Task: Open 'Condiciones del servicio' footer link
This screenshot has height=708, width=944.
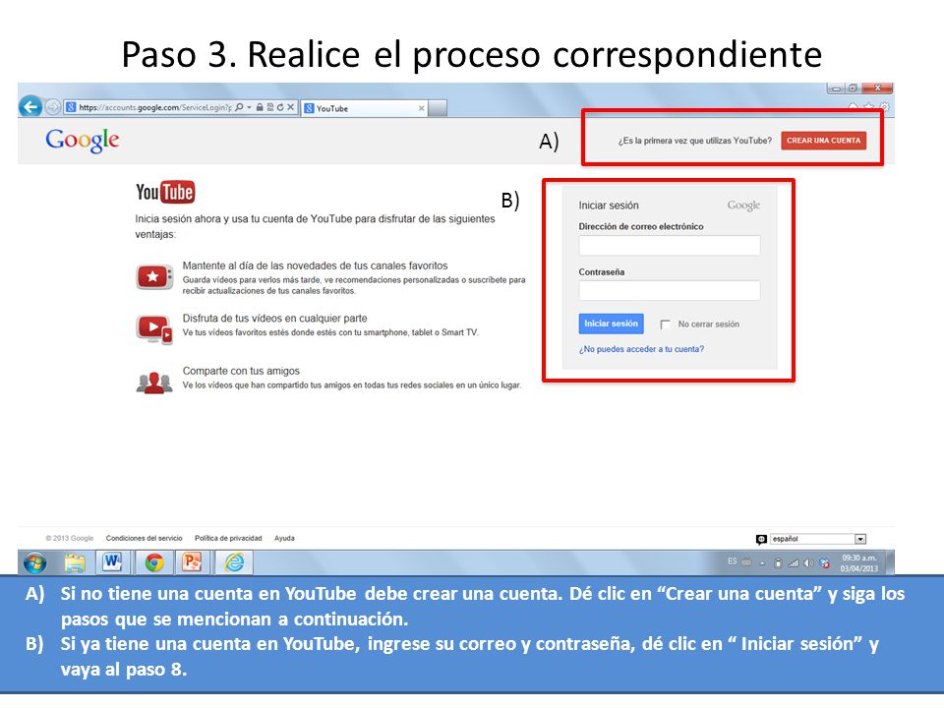Action: [144, 538]
